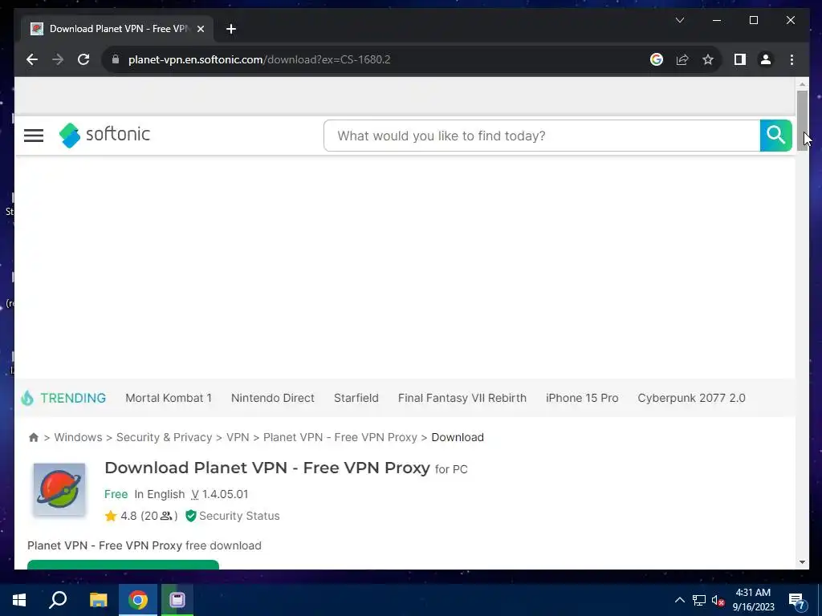Open the muted volume tray icon
Screen dimensions: 822x616
[718, 600]
